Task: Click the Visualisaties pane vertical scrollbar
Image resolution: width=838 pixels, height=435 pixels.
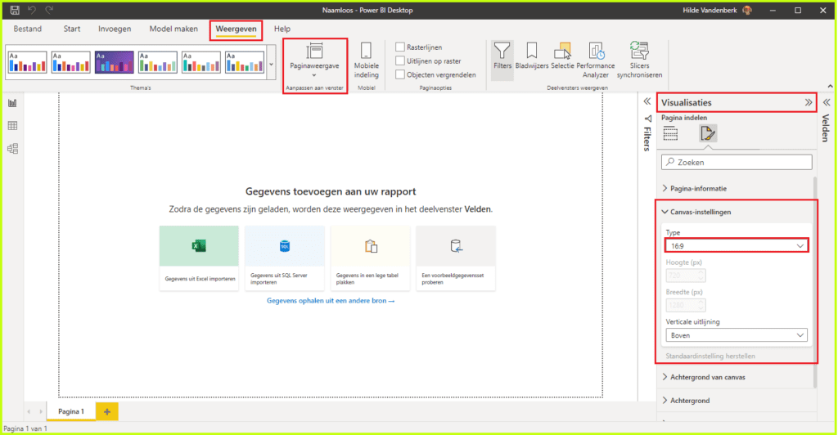Action: click(x=815, y=282)
